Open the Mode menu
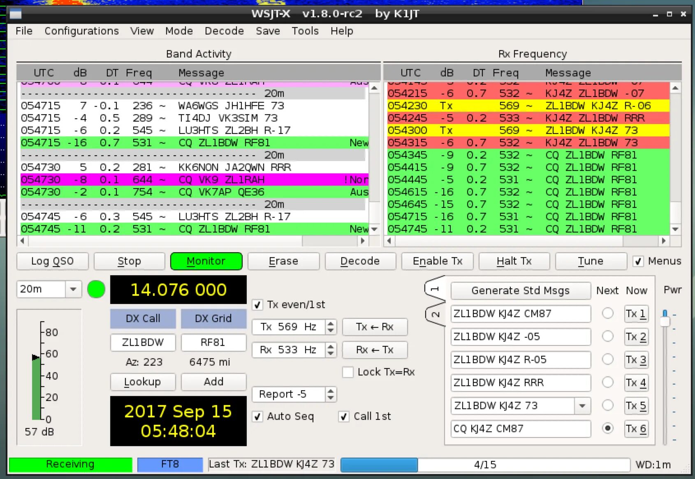 tap(179, 31)
